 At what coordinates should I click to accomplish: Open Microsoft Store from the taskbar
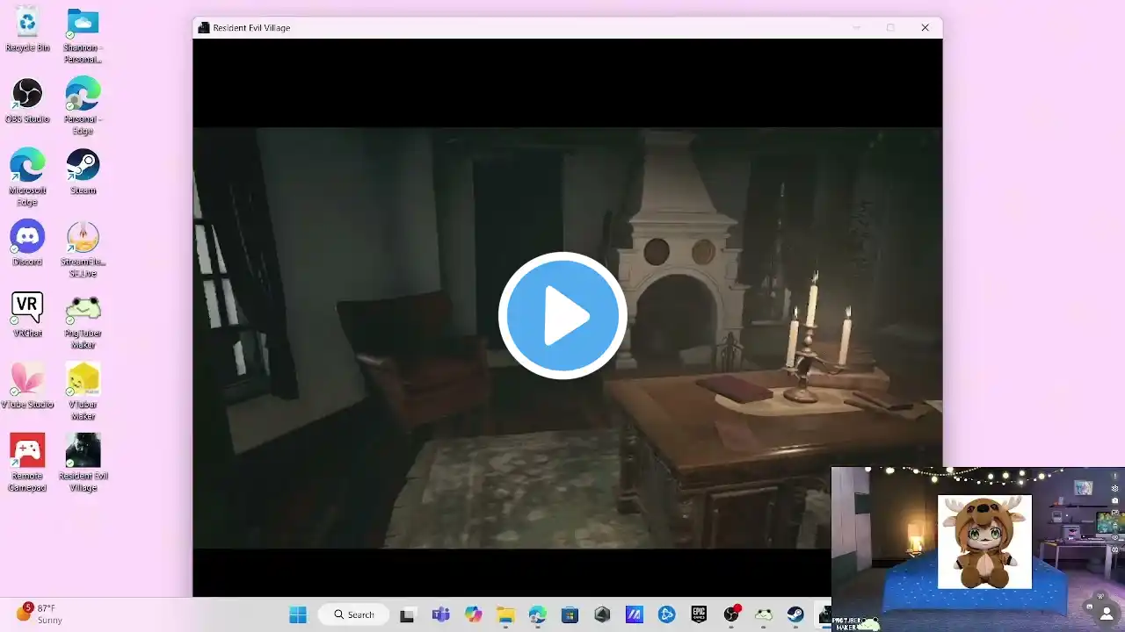coord(570,614)
